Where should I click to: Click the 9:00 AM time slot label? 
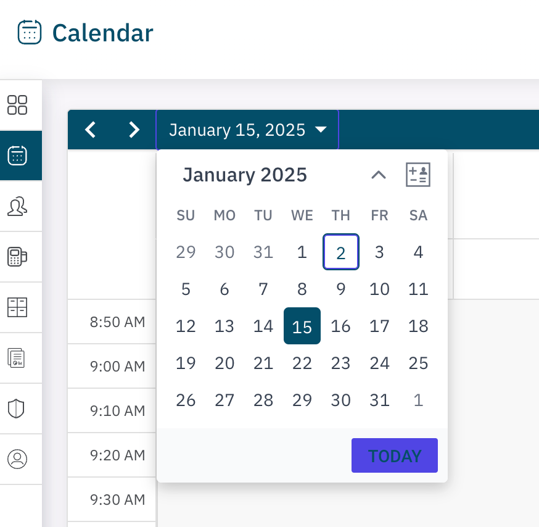coord(117,367)
